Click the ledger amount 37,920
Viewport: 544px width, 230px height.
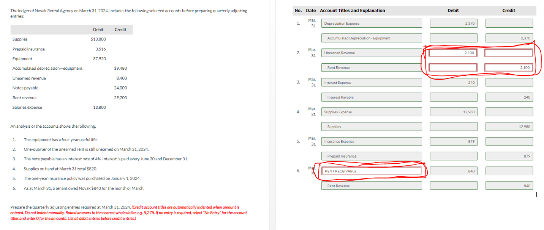pos(100,59)
